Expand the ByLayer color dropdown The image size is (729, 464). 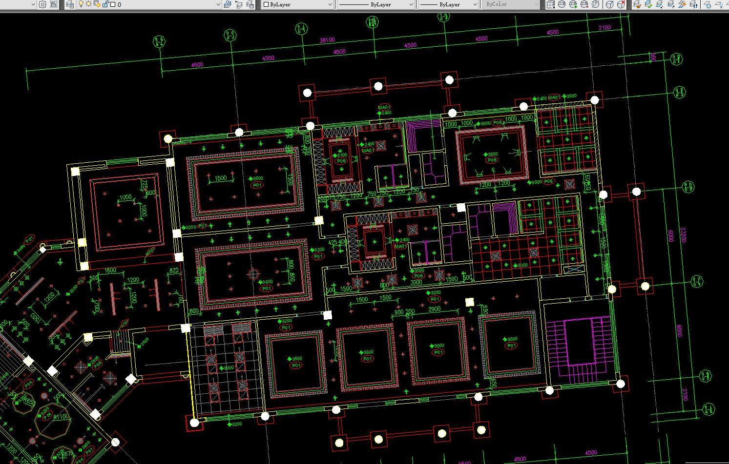(330, 4)
